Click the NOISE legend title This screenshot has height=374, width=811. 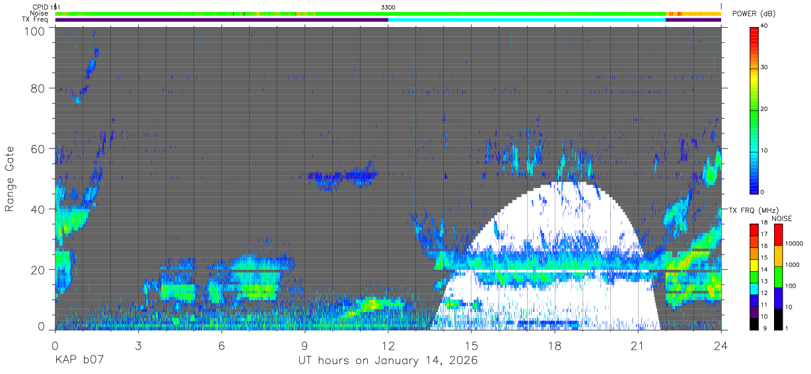coord(781,218)
